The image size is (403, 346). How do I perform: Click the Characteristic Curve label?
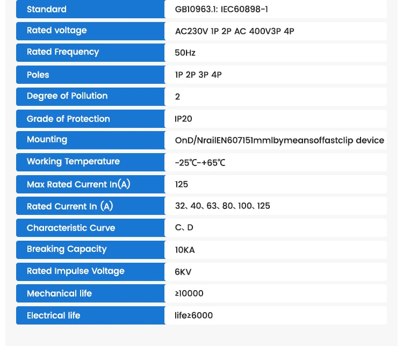pyautogui.click(x=71, y=228)
